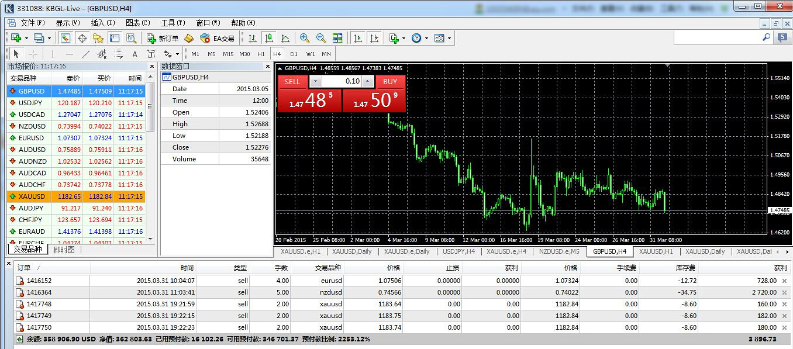
Task: Toggle chart auto scroll button
Action: (x=357, y=38)
